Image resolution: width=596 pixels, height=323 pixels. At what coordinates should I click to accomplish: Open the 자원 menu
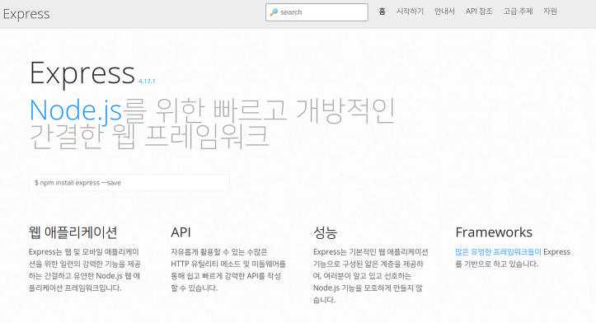550,12
